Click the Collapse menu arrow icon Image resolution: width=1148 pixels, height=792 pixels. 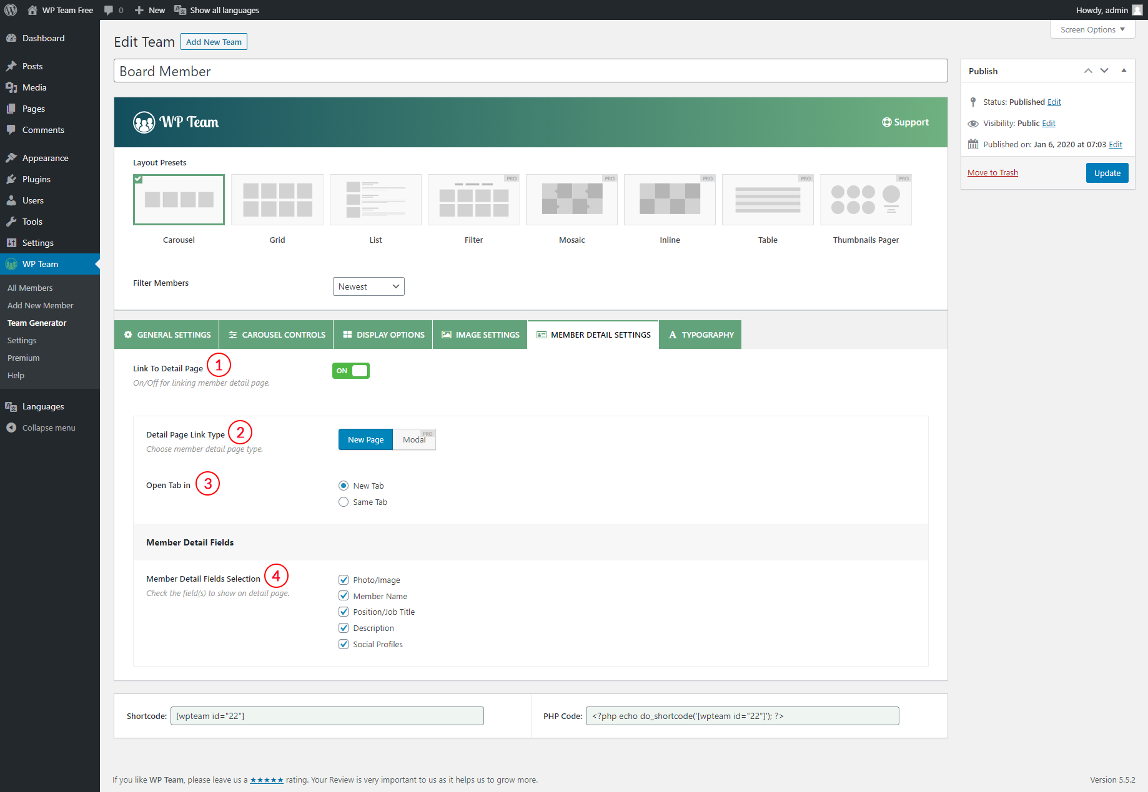(x=11, y=428)
